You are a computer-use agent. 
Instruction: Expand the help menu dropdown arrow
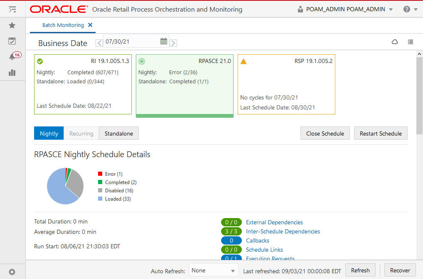click(x=416, y=10)
